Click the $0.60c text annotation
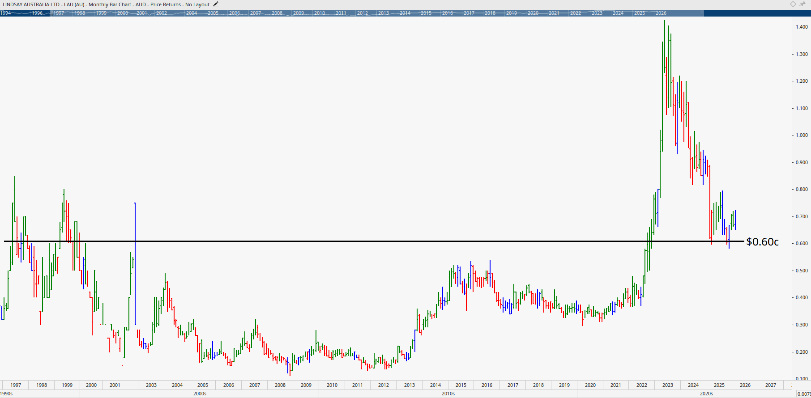This screenshot has width=811, height=398. point(762,242)
